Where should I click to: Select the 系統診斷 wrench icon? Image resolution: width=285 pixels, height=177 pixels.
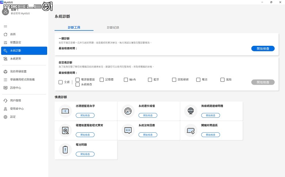(5, 51)
